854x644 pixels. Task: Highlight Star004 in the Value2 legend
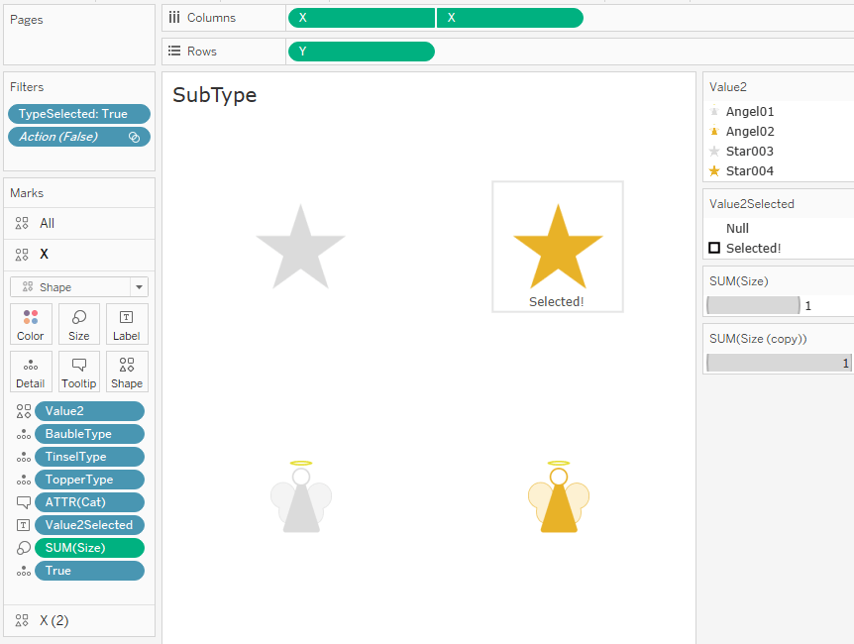749,170
